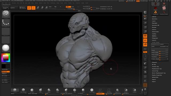Collapse the Morph Target section
This screenshot has width=171, height=96.
point(156,42)
